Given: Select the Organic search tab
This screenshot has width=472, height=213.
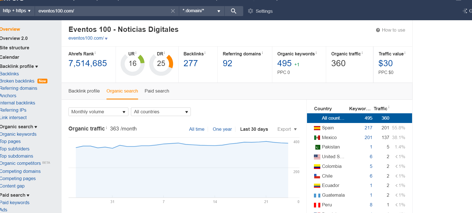Looking at the screenshot, I should 122,91.
